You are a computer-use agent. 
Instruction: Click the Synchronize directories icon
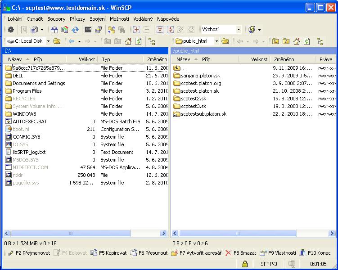pos(65,30)
